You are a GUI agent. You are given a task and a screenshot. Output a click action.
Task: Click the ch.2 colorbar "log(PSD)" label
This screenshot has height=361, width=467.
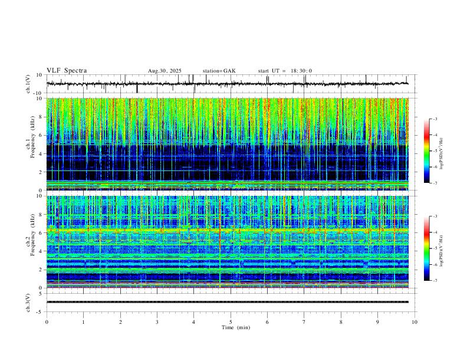point(441,251)
